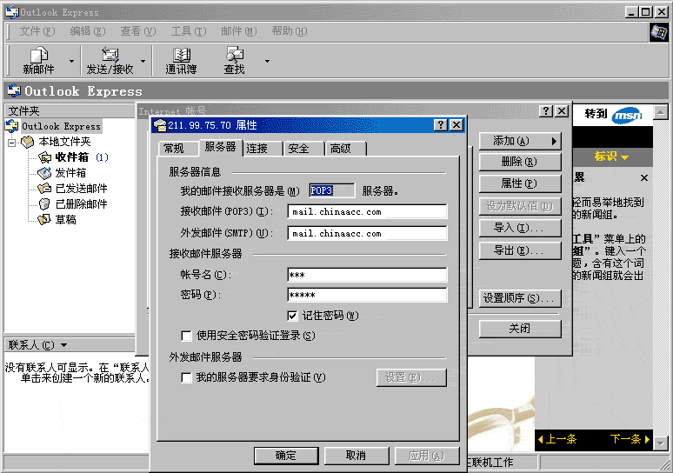673x473 pixels.
Task: Switch to the 服务器 tab
Action: coord(220,147)
